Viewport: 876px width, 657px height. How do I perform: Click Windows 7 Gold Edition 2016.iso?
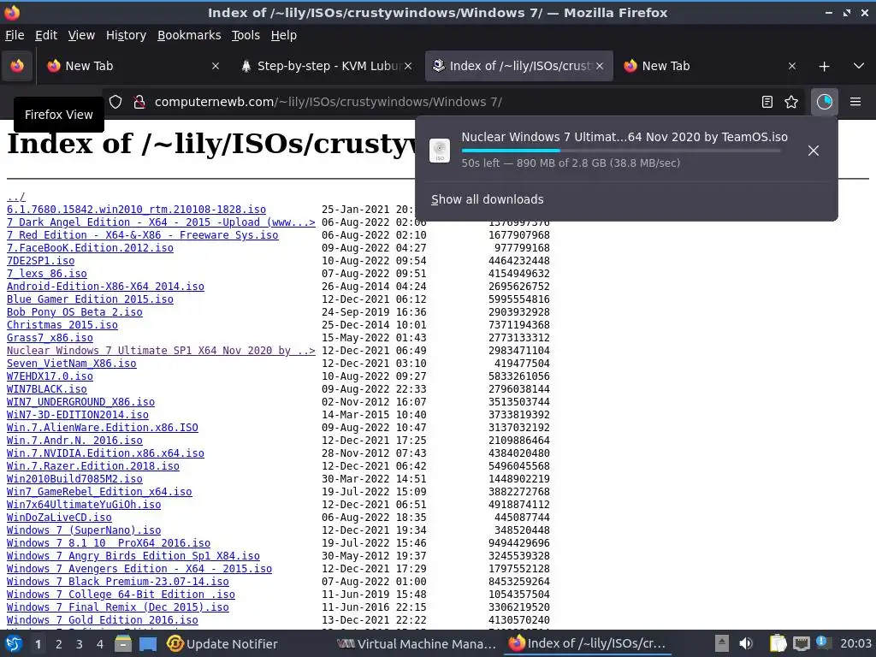103,620
